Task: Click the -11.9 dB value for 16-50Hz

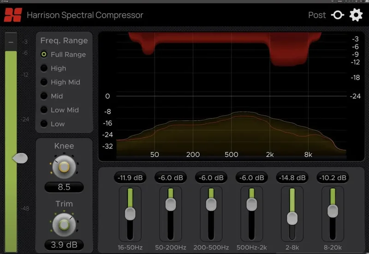Action: pyautogui.click(x=130, y=177)
